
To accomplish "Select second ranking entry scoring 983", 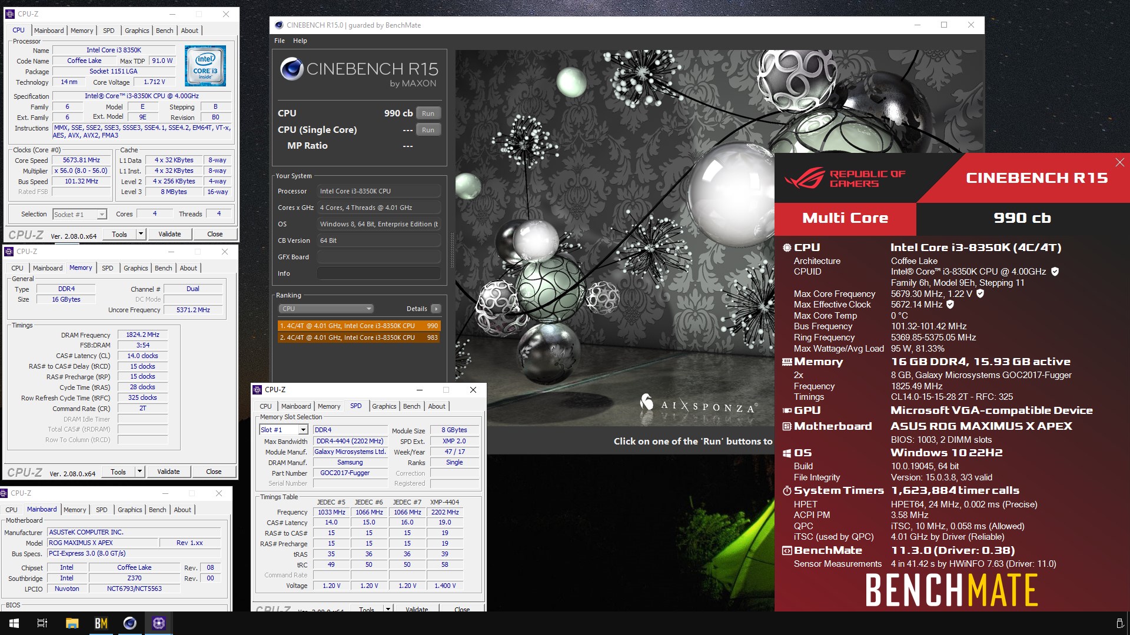I will tap(359, 337).
